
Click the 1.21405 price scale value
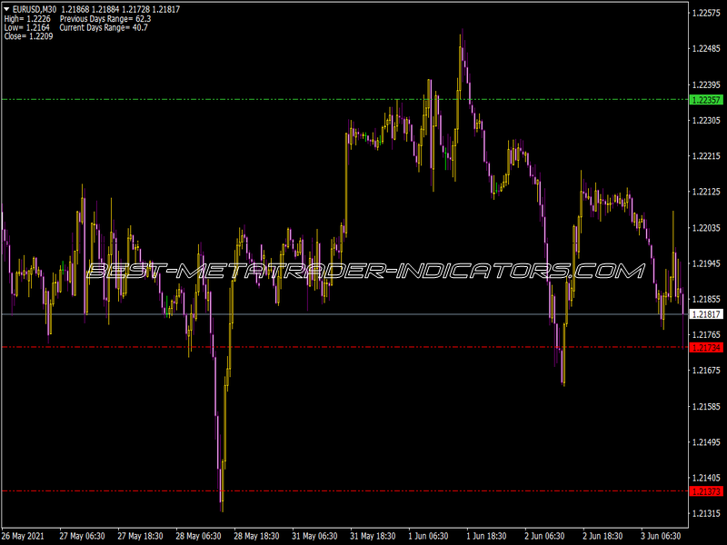706,478
